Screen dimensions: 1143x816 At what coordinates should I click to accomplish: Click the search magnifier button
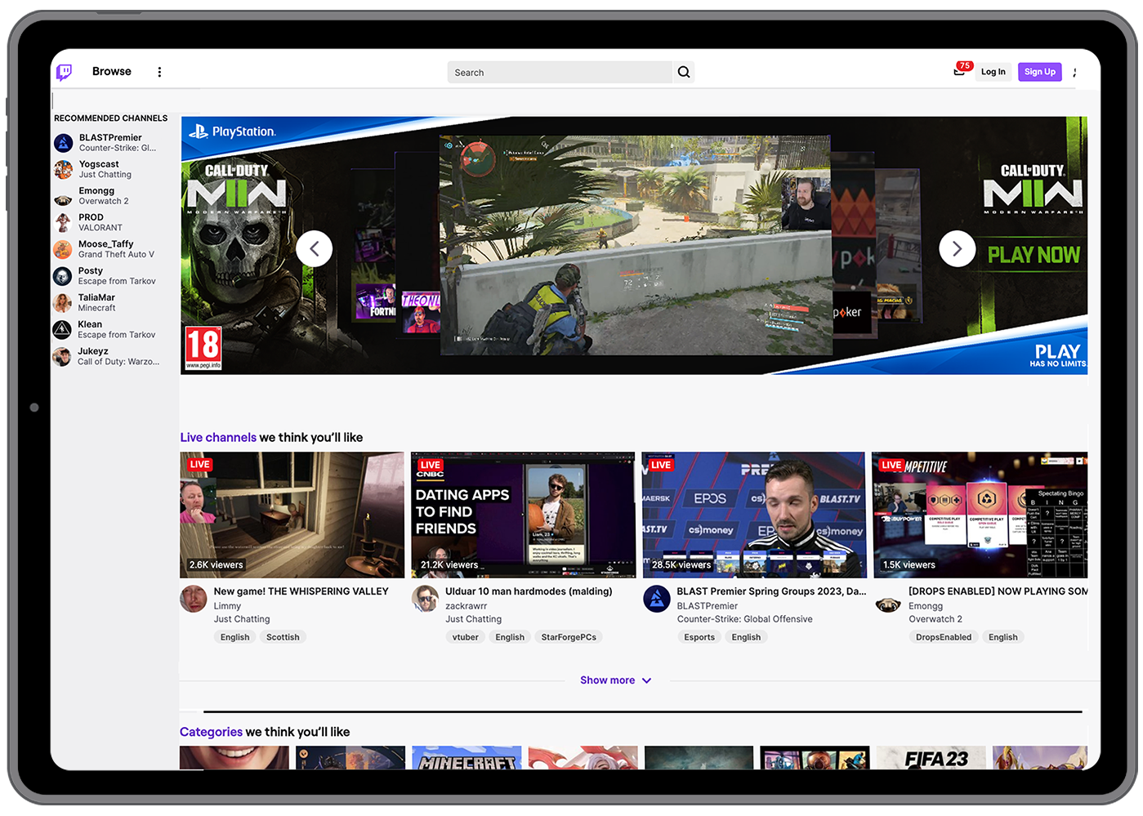point(684,72)
